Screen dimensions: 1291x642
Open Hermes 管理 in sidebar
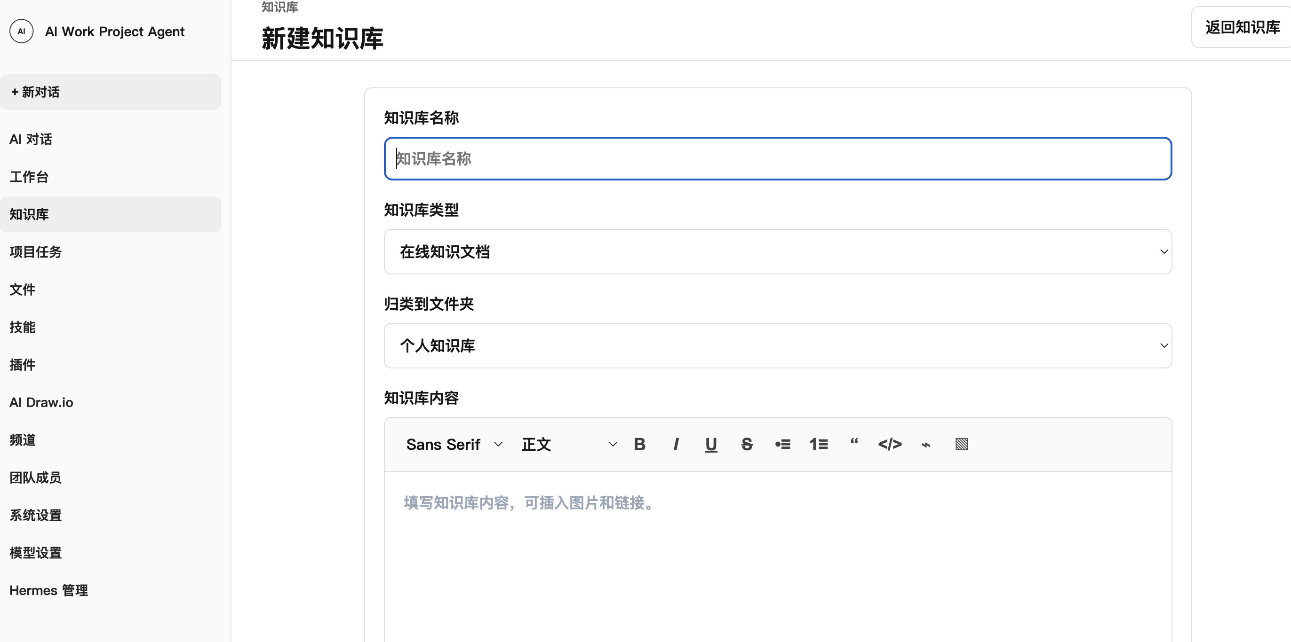(x=110, y=590)
